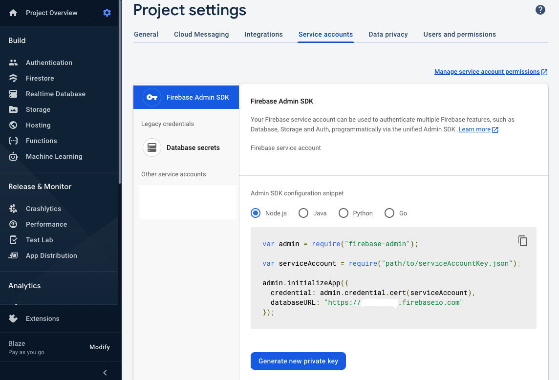Image resolution: width=559 pixels, height=380 pixels.
Task: Open Machine Learning label in sidebar
Action: tap(54, 156)
